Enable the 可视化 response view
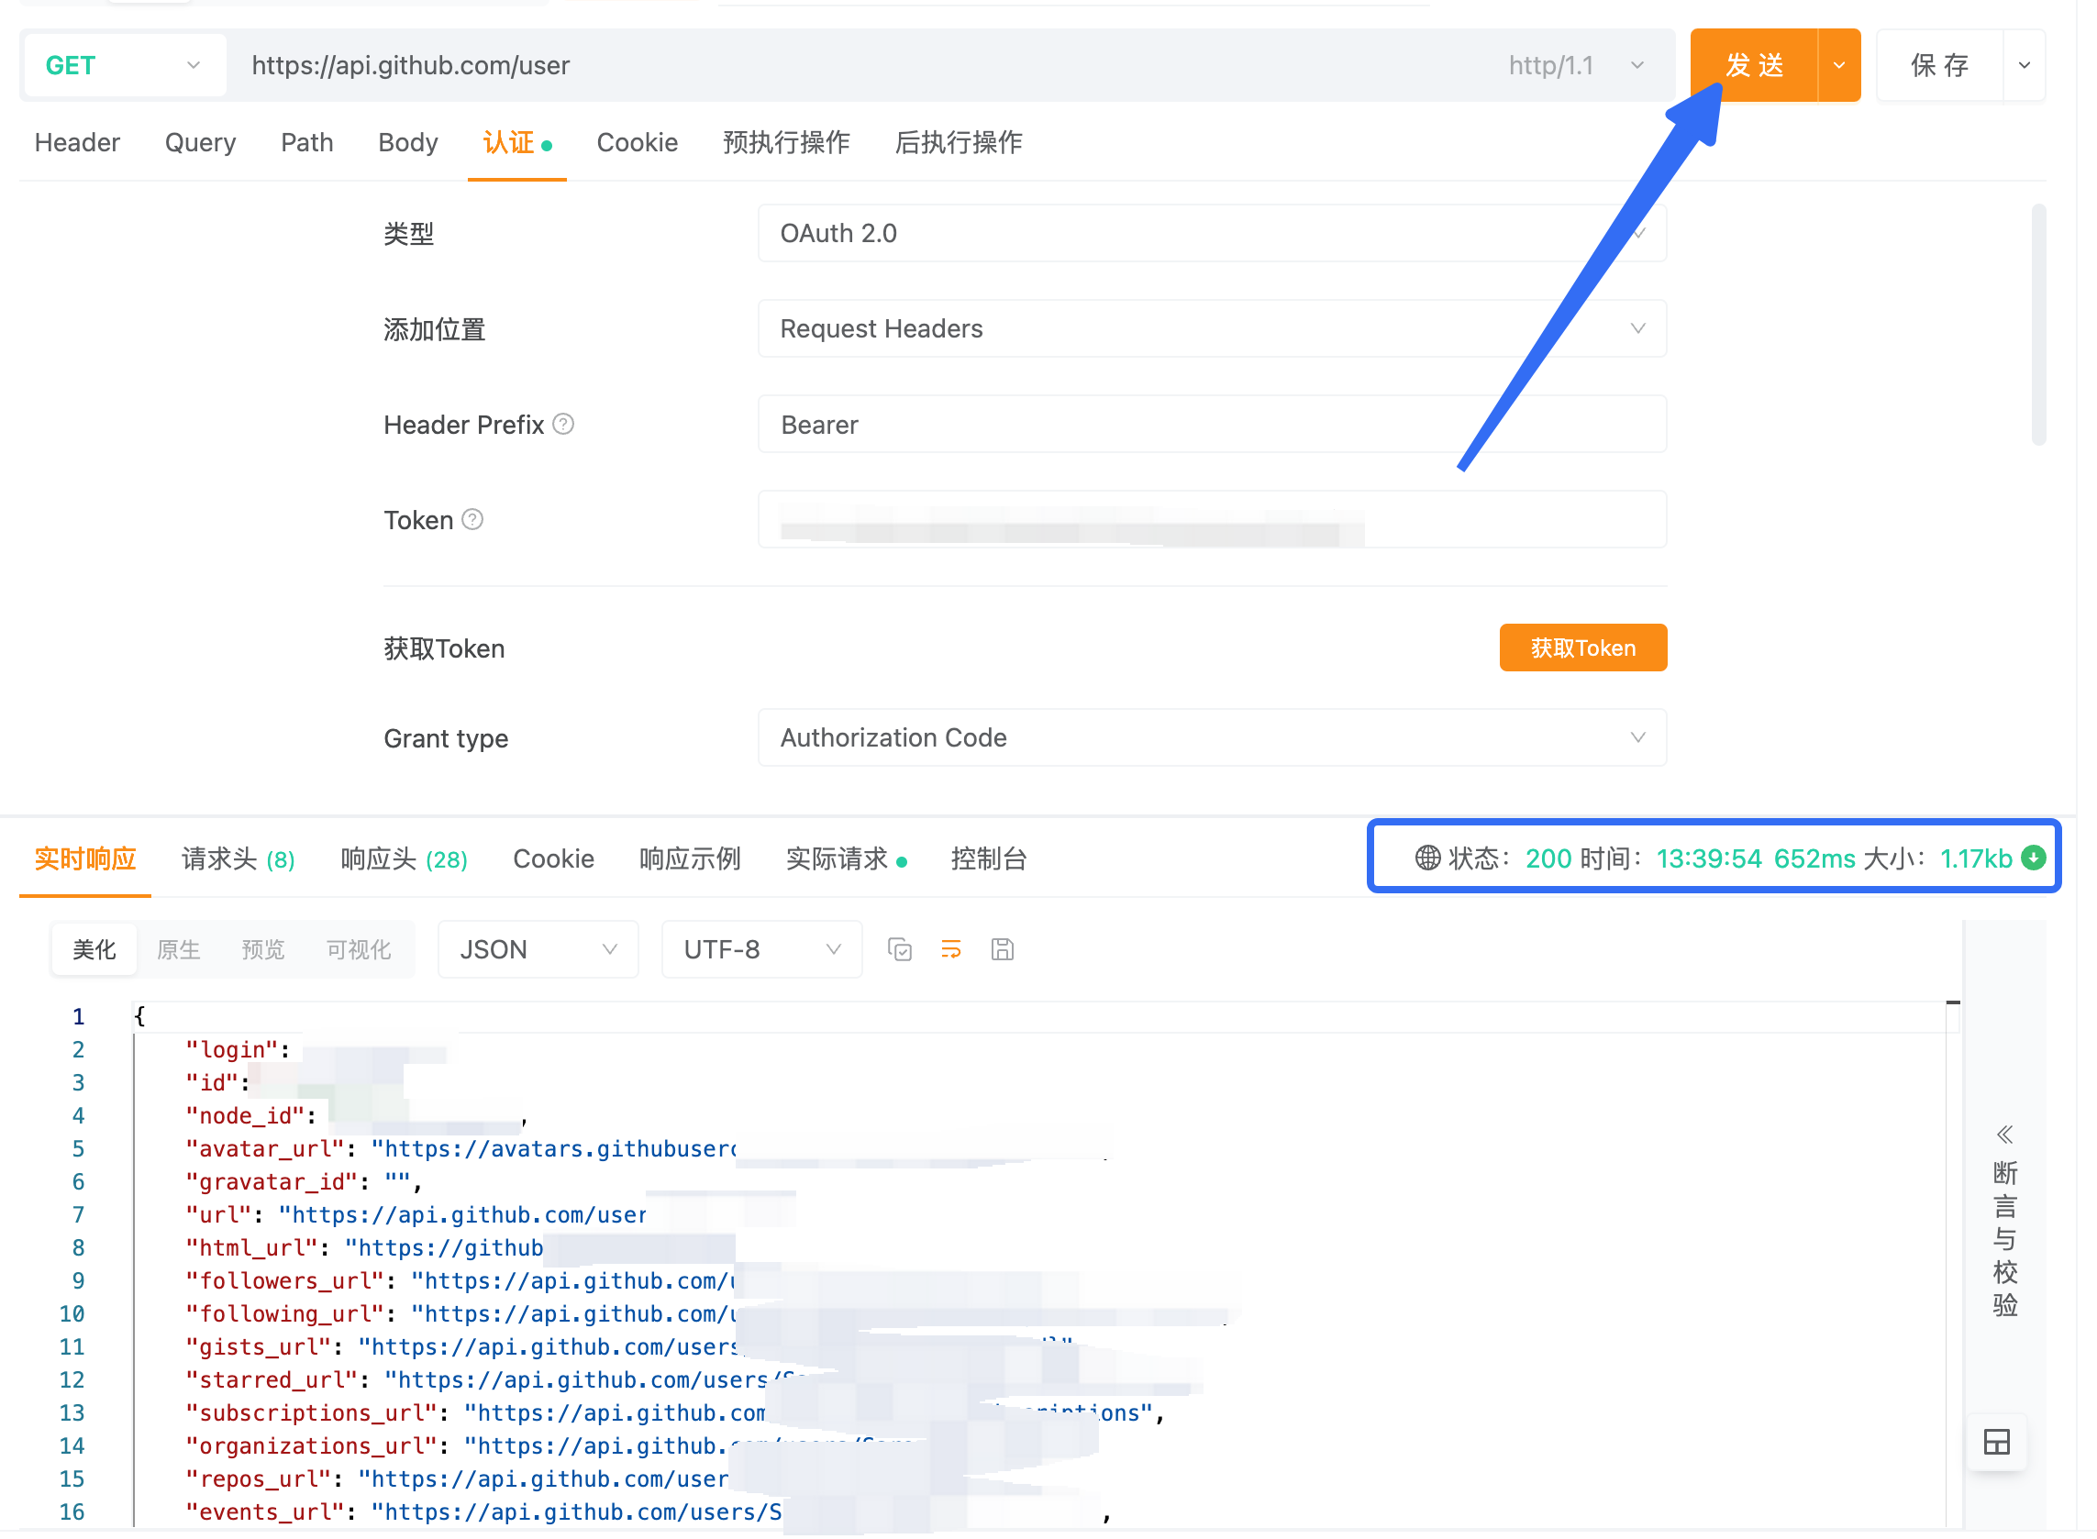This screenshot has width=2097, height=1539. pos(358,949)
